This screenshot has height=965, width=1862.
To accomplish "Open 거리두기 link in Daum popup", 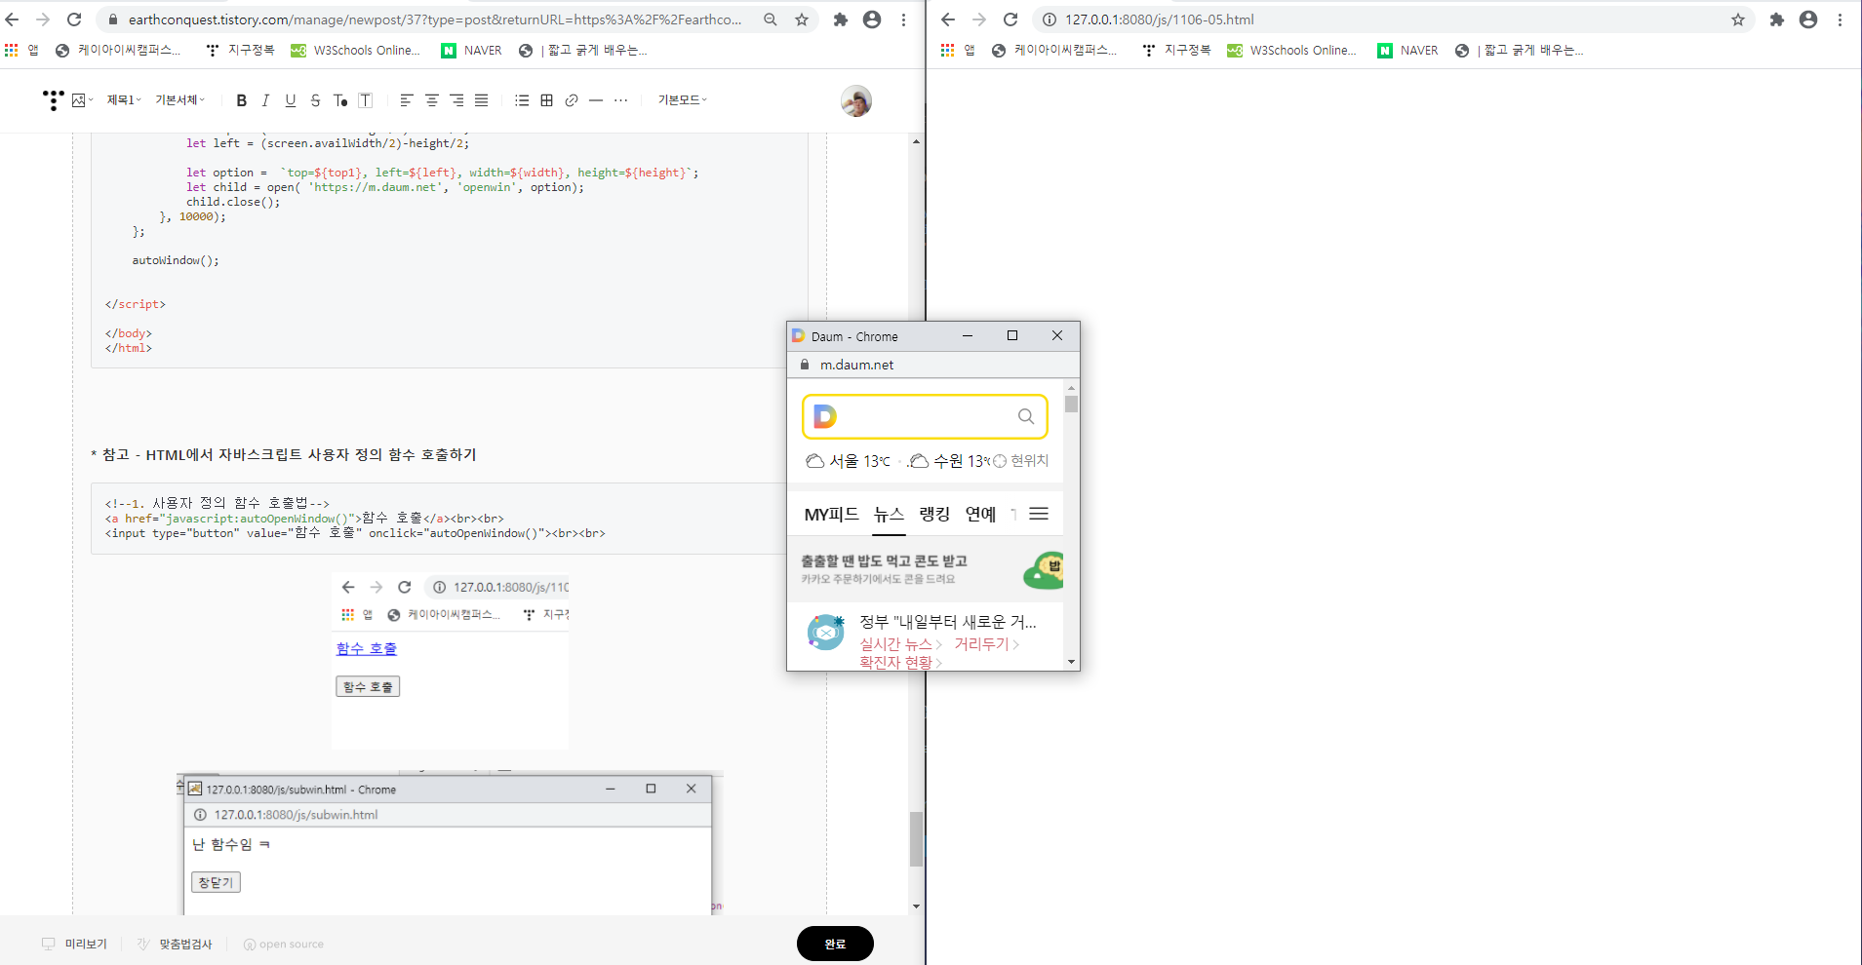I will click(986, 644).
